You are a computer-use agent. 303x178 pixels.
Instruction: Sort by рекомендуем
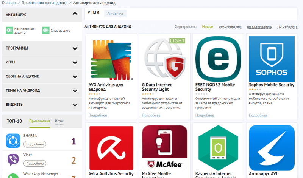pyautogui.click(x=230, y=26)
